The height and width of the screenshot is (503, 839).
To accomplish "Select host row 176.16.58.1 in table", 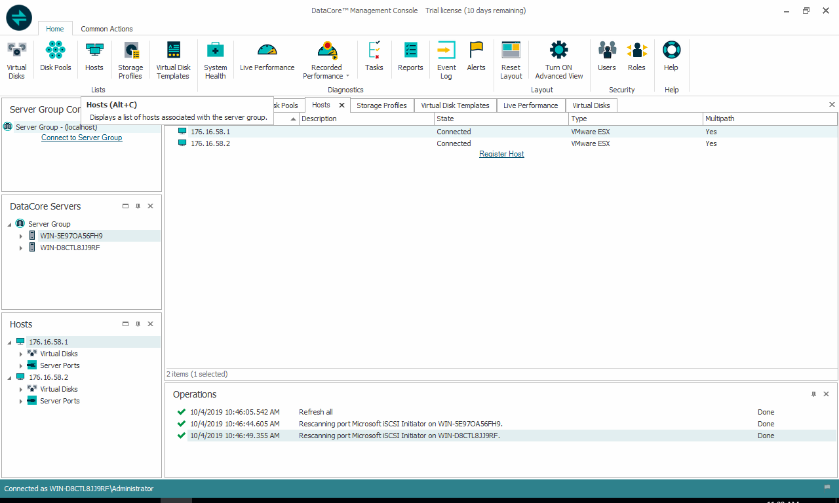I will [501, 132].
